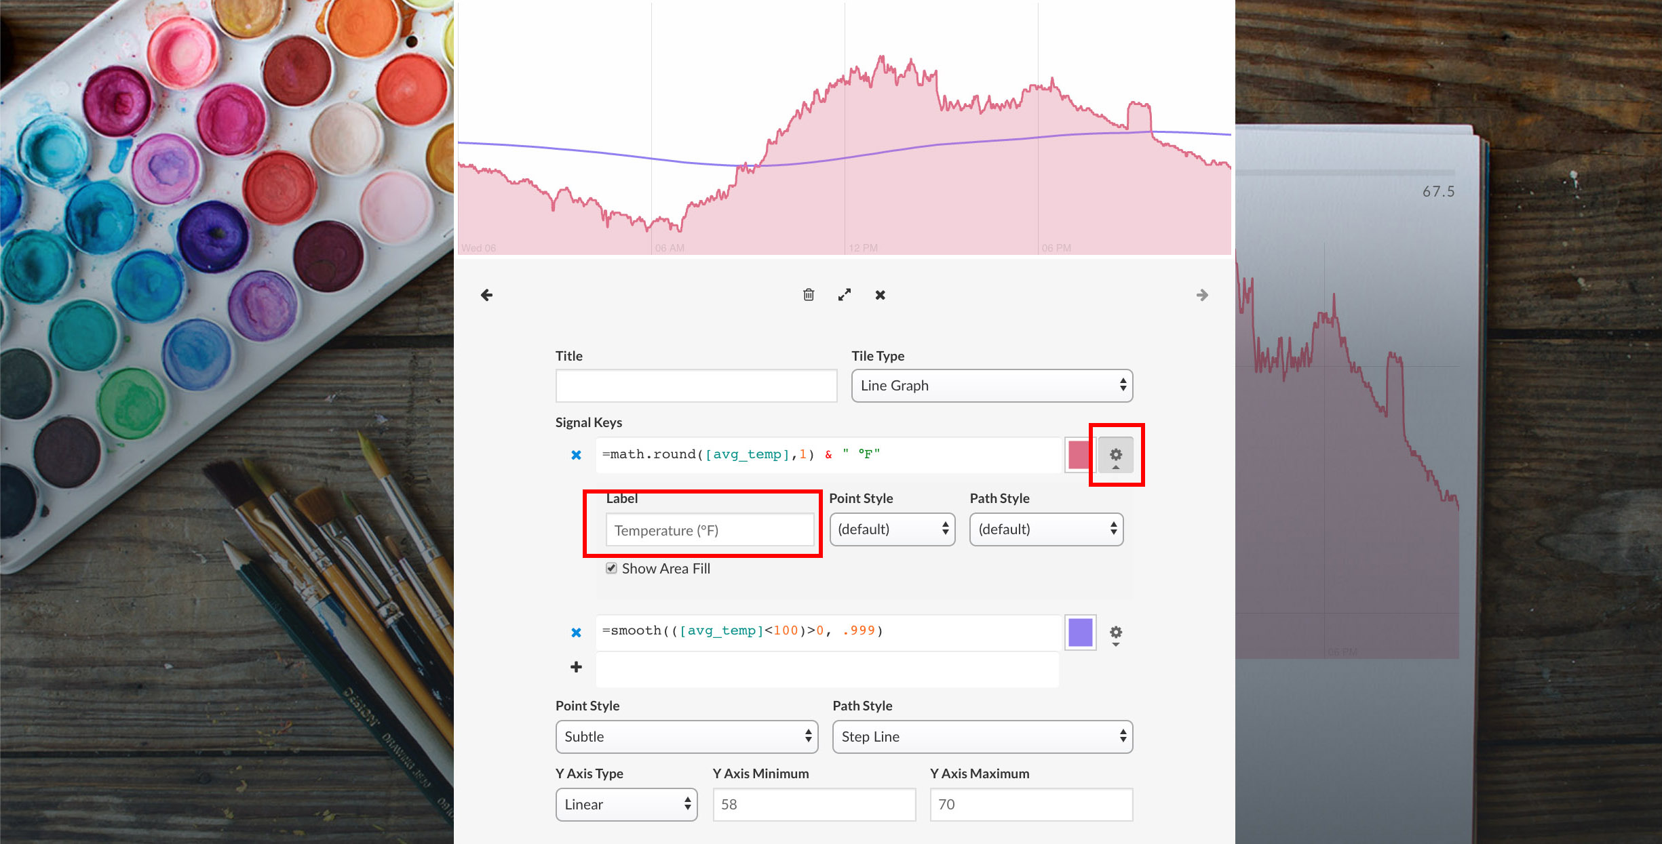Open the Y Axis Type Linear dropdown

click(626, 805)
